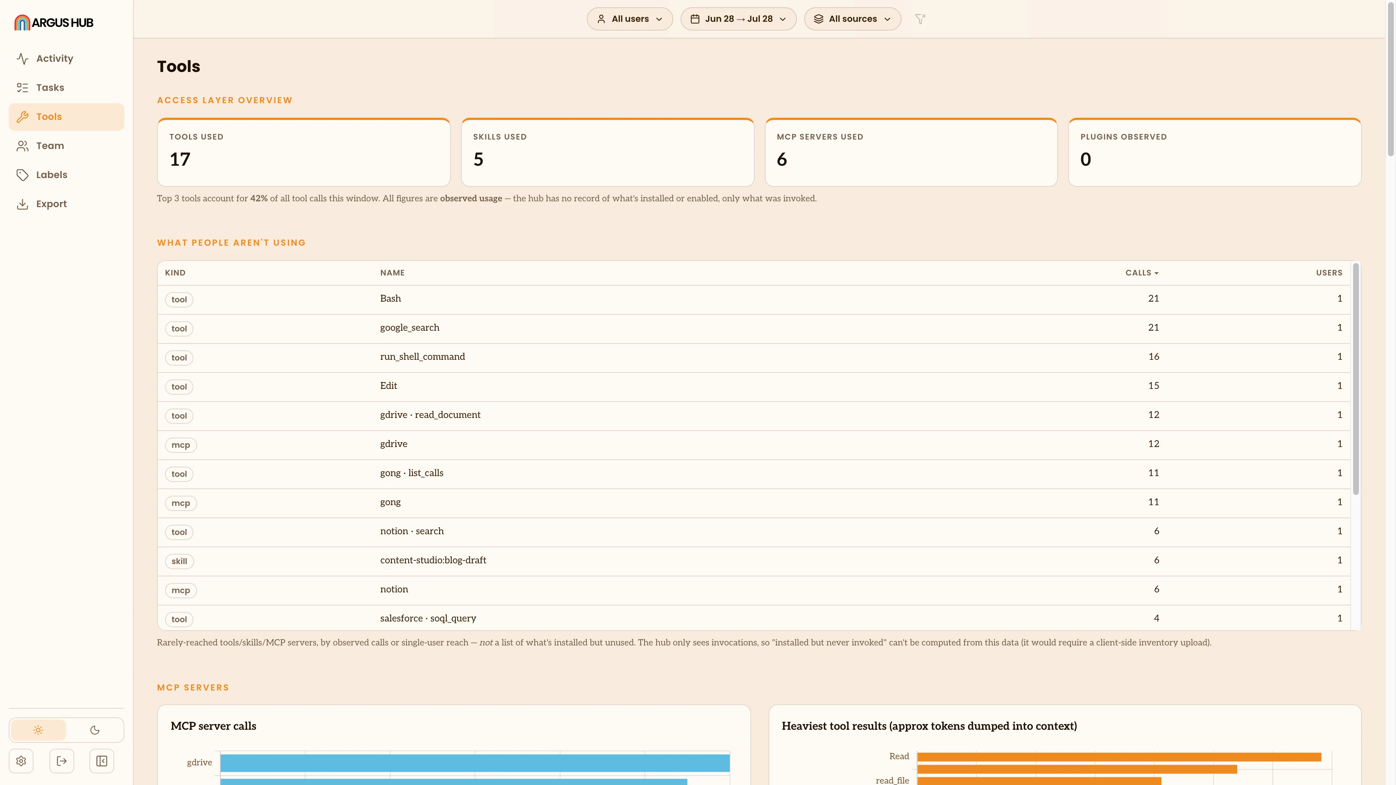This screenshot has height=785, width=1396.
Task: Switch to light theme sun toggle
Action: coord(38,730)
